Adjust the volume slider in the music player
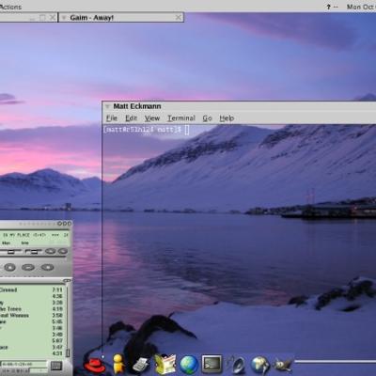 point(10,251)
